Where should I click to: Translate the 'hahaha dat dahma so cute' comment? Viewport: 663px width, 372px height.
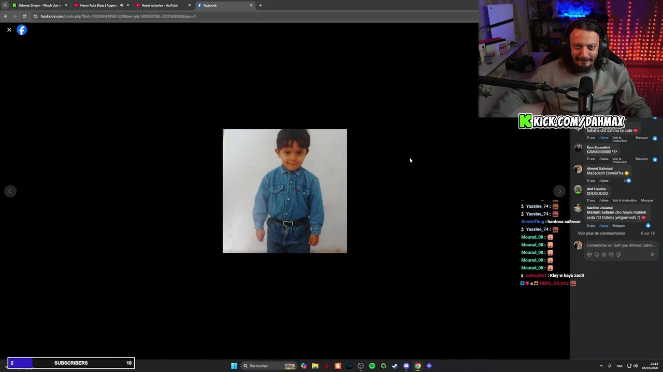tap(619, 139)
